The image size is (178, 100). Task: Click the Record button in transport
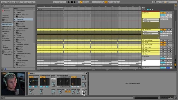[x=75, y=2]
